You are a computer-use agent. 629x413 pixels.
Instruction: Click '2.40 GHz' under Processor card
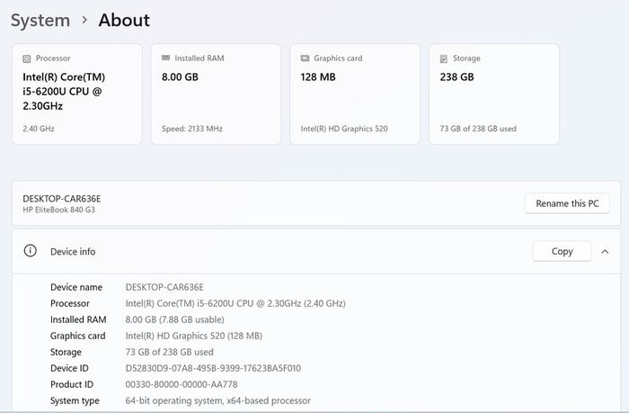[39, 129]
